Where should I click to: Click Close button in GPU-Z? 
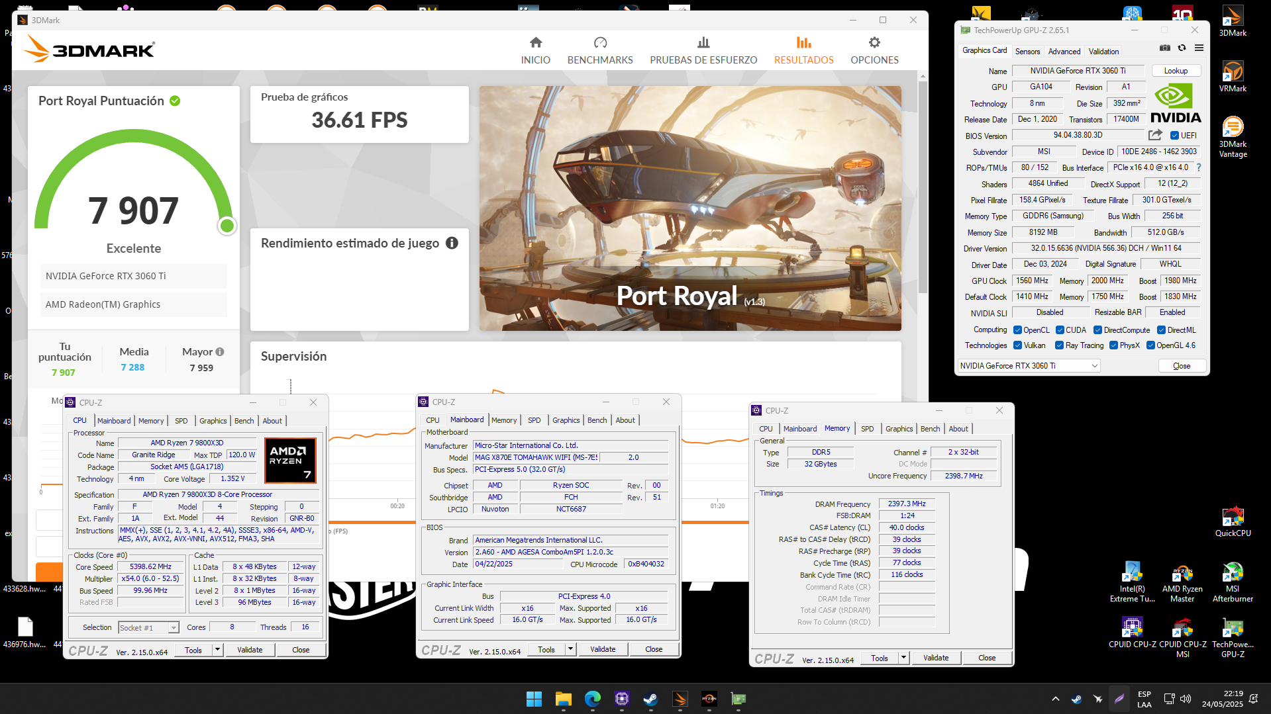pos(1182,366)
